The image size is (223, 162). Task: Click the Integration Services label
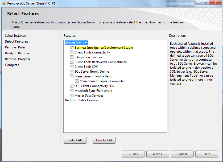(88, 57)
